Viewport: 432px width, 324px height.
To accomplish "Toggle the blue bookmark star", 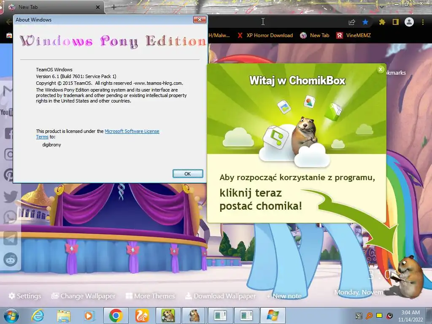I will 365,22.
